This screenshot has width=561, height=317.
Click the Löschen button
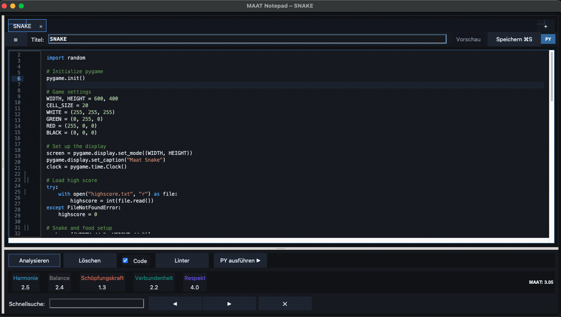click(x=90, y=260)
